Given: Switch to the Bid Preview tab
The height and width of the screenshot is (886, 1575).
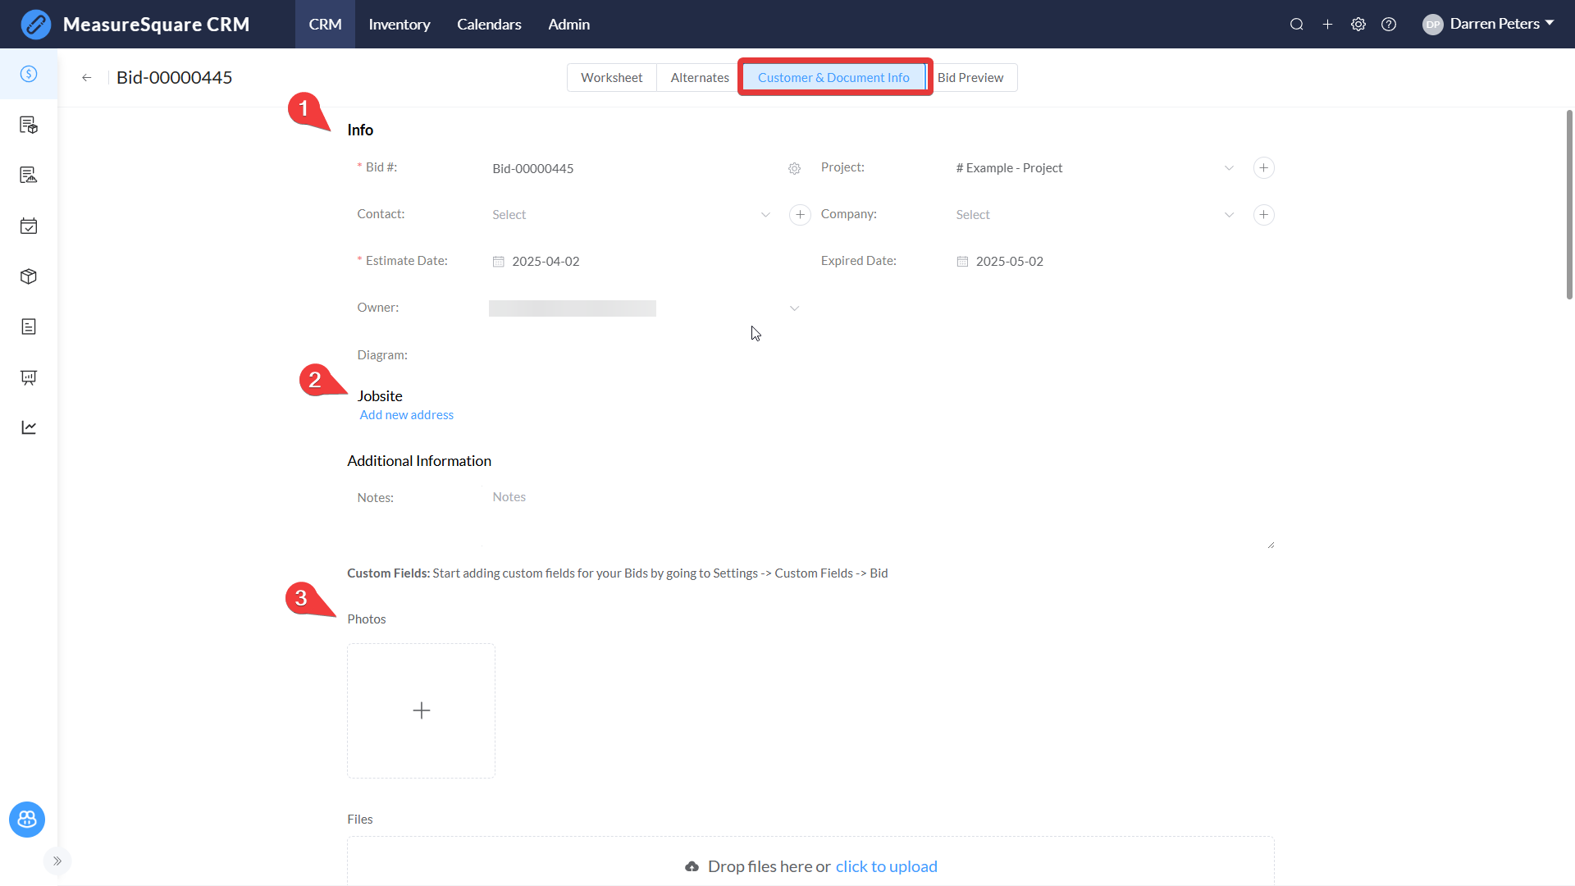Looking at the screenshot, I should (970, 78).
